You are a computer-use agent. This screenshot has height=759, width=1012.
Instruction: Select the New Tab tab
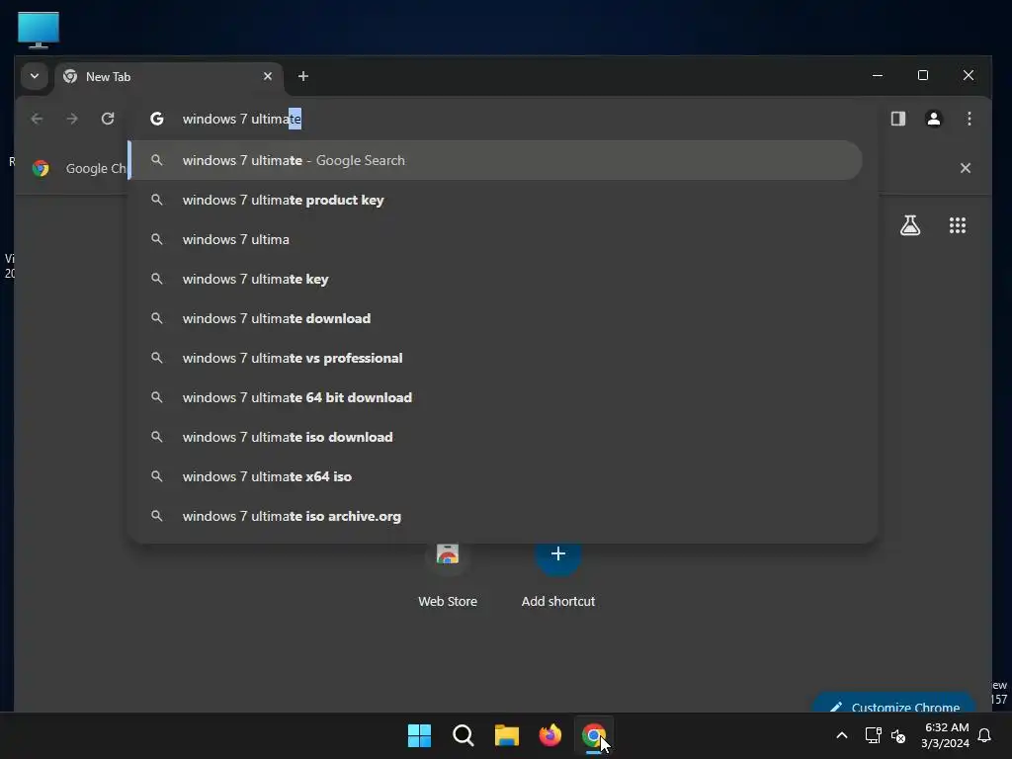[x=169, y=77]
